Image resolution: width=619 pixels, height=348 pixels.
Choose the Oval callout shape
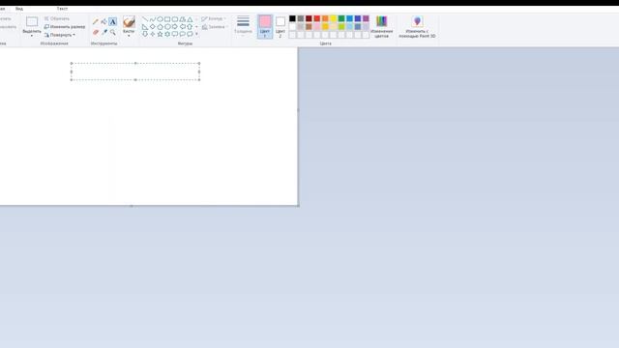183,34
